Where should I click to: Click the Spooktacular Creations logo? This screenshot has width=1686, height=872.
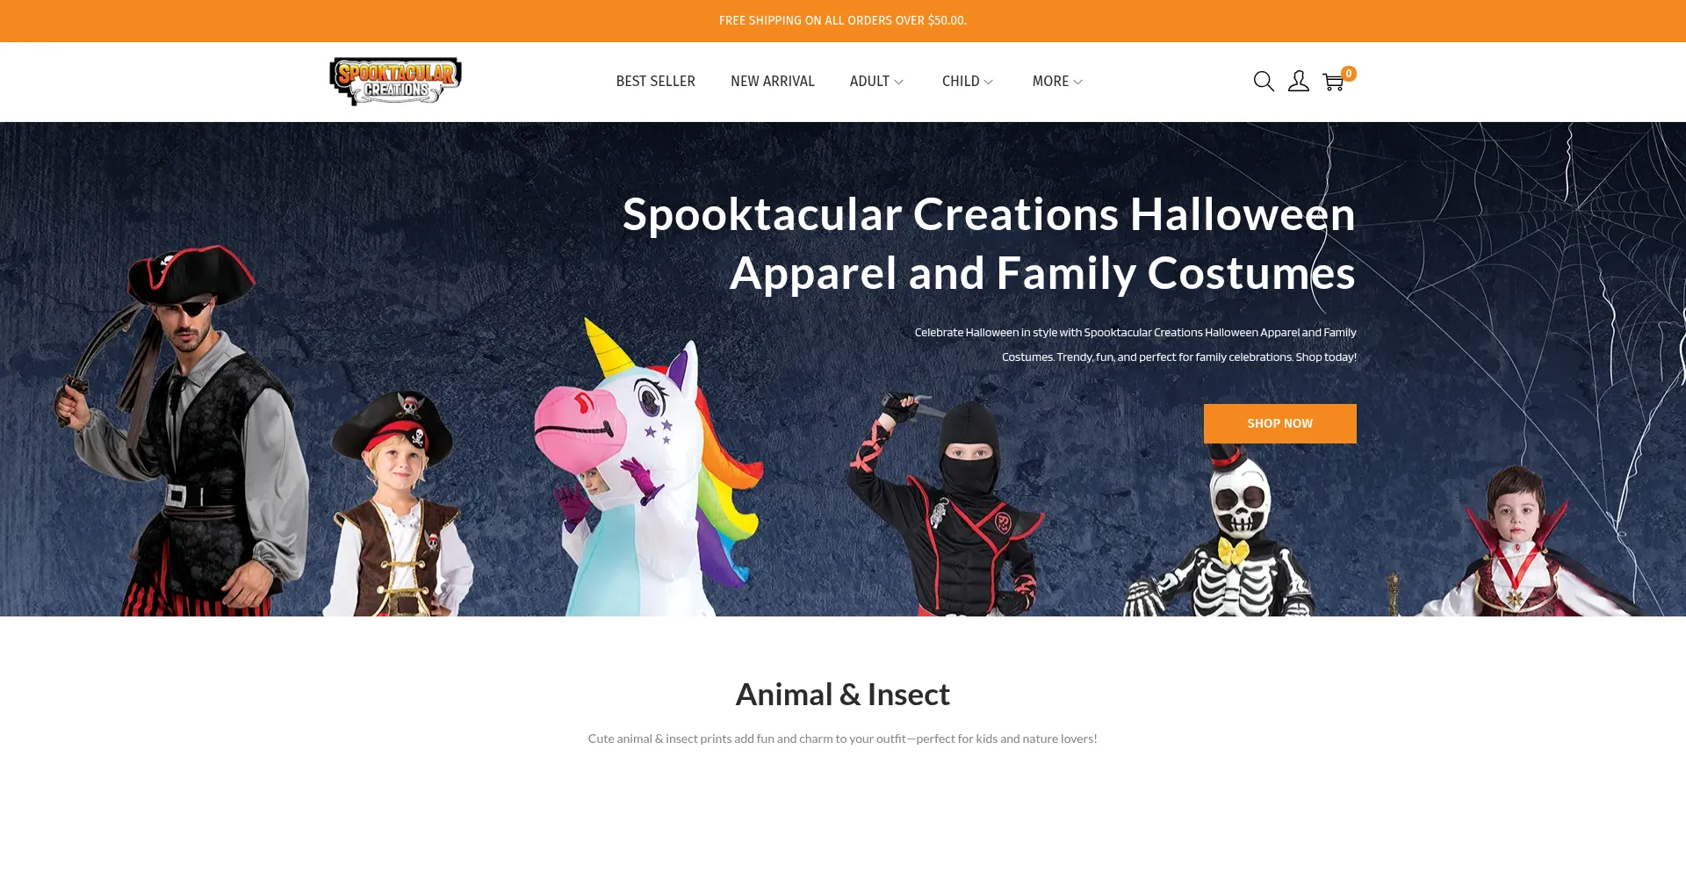[x=395, y=82]
